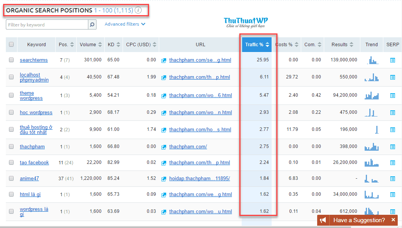The height and width of the screenshot is (228, 402).
Task: Toggle the select-all checkbox in table header
Action: (11, 44)
